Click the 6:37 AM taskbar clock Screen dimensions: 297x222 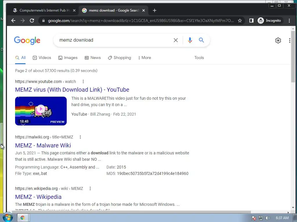[282, 218]
